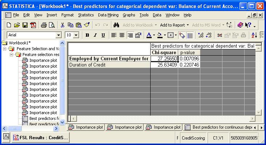The width and height of the screenshot is (266, 145).
Task: Open fill color dropdown arrow
Action: [x=165, y=35]
